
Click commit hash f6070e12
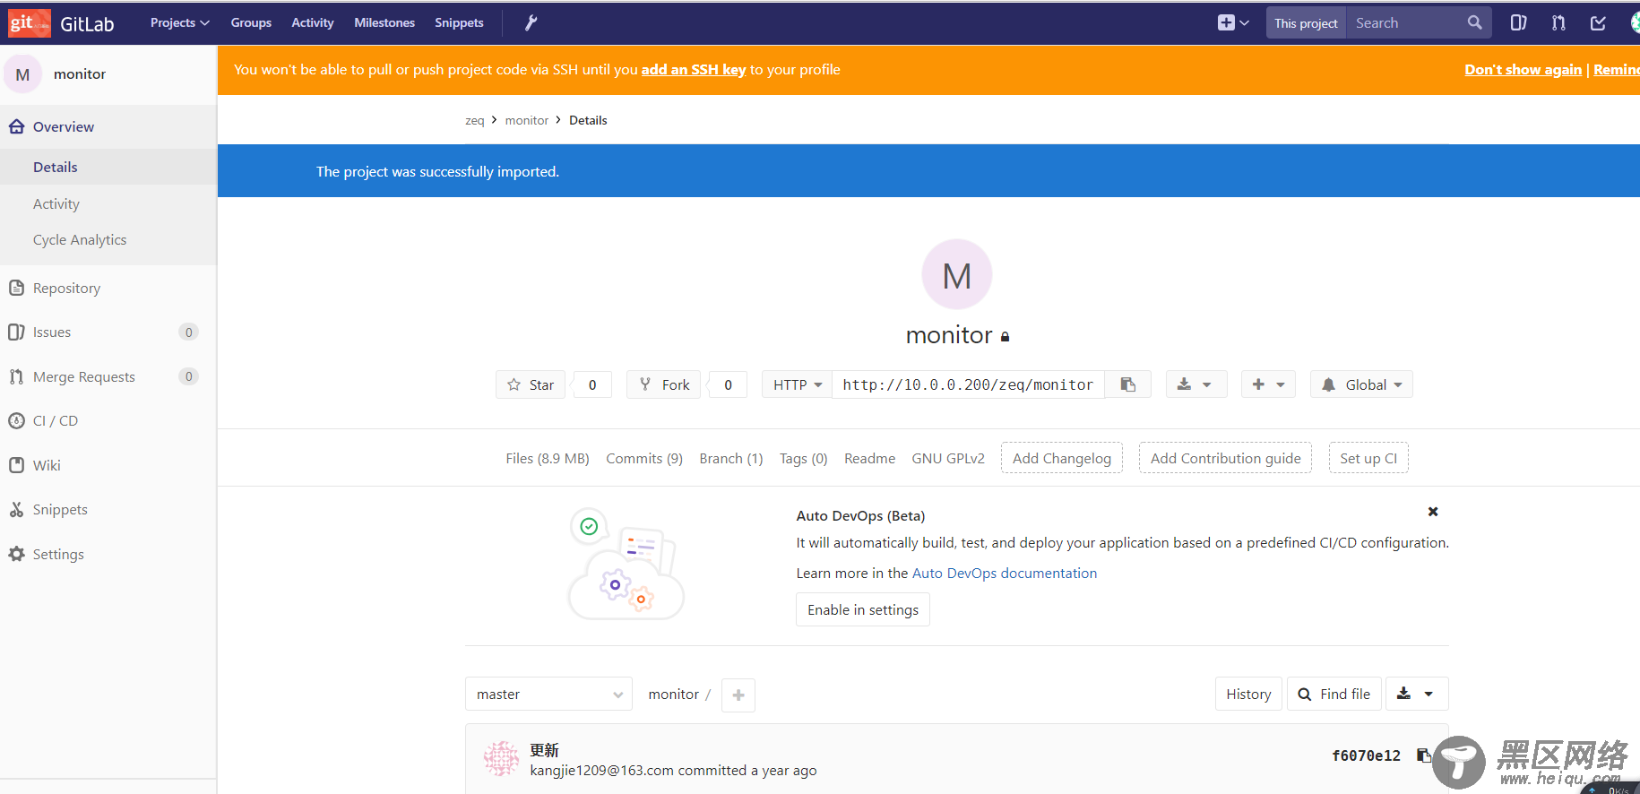click(x=1366, y=756)
